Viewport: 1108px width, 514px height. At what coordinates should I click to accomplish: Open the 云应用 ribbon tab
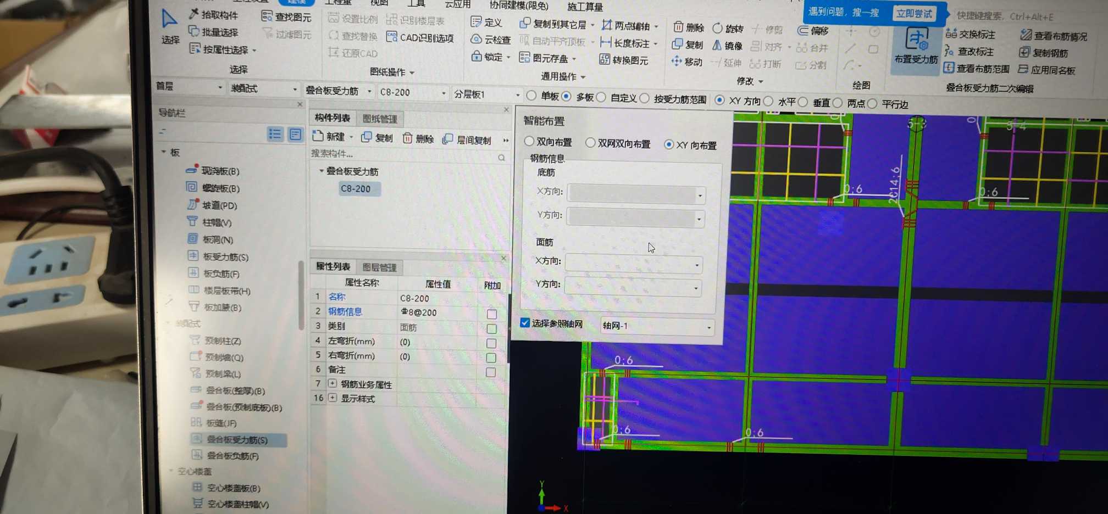click(457, 4)
